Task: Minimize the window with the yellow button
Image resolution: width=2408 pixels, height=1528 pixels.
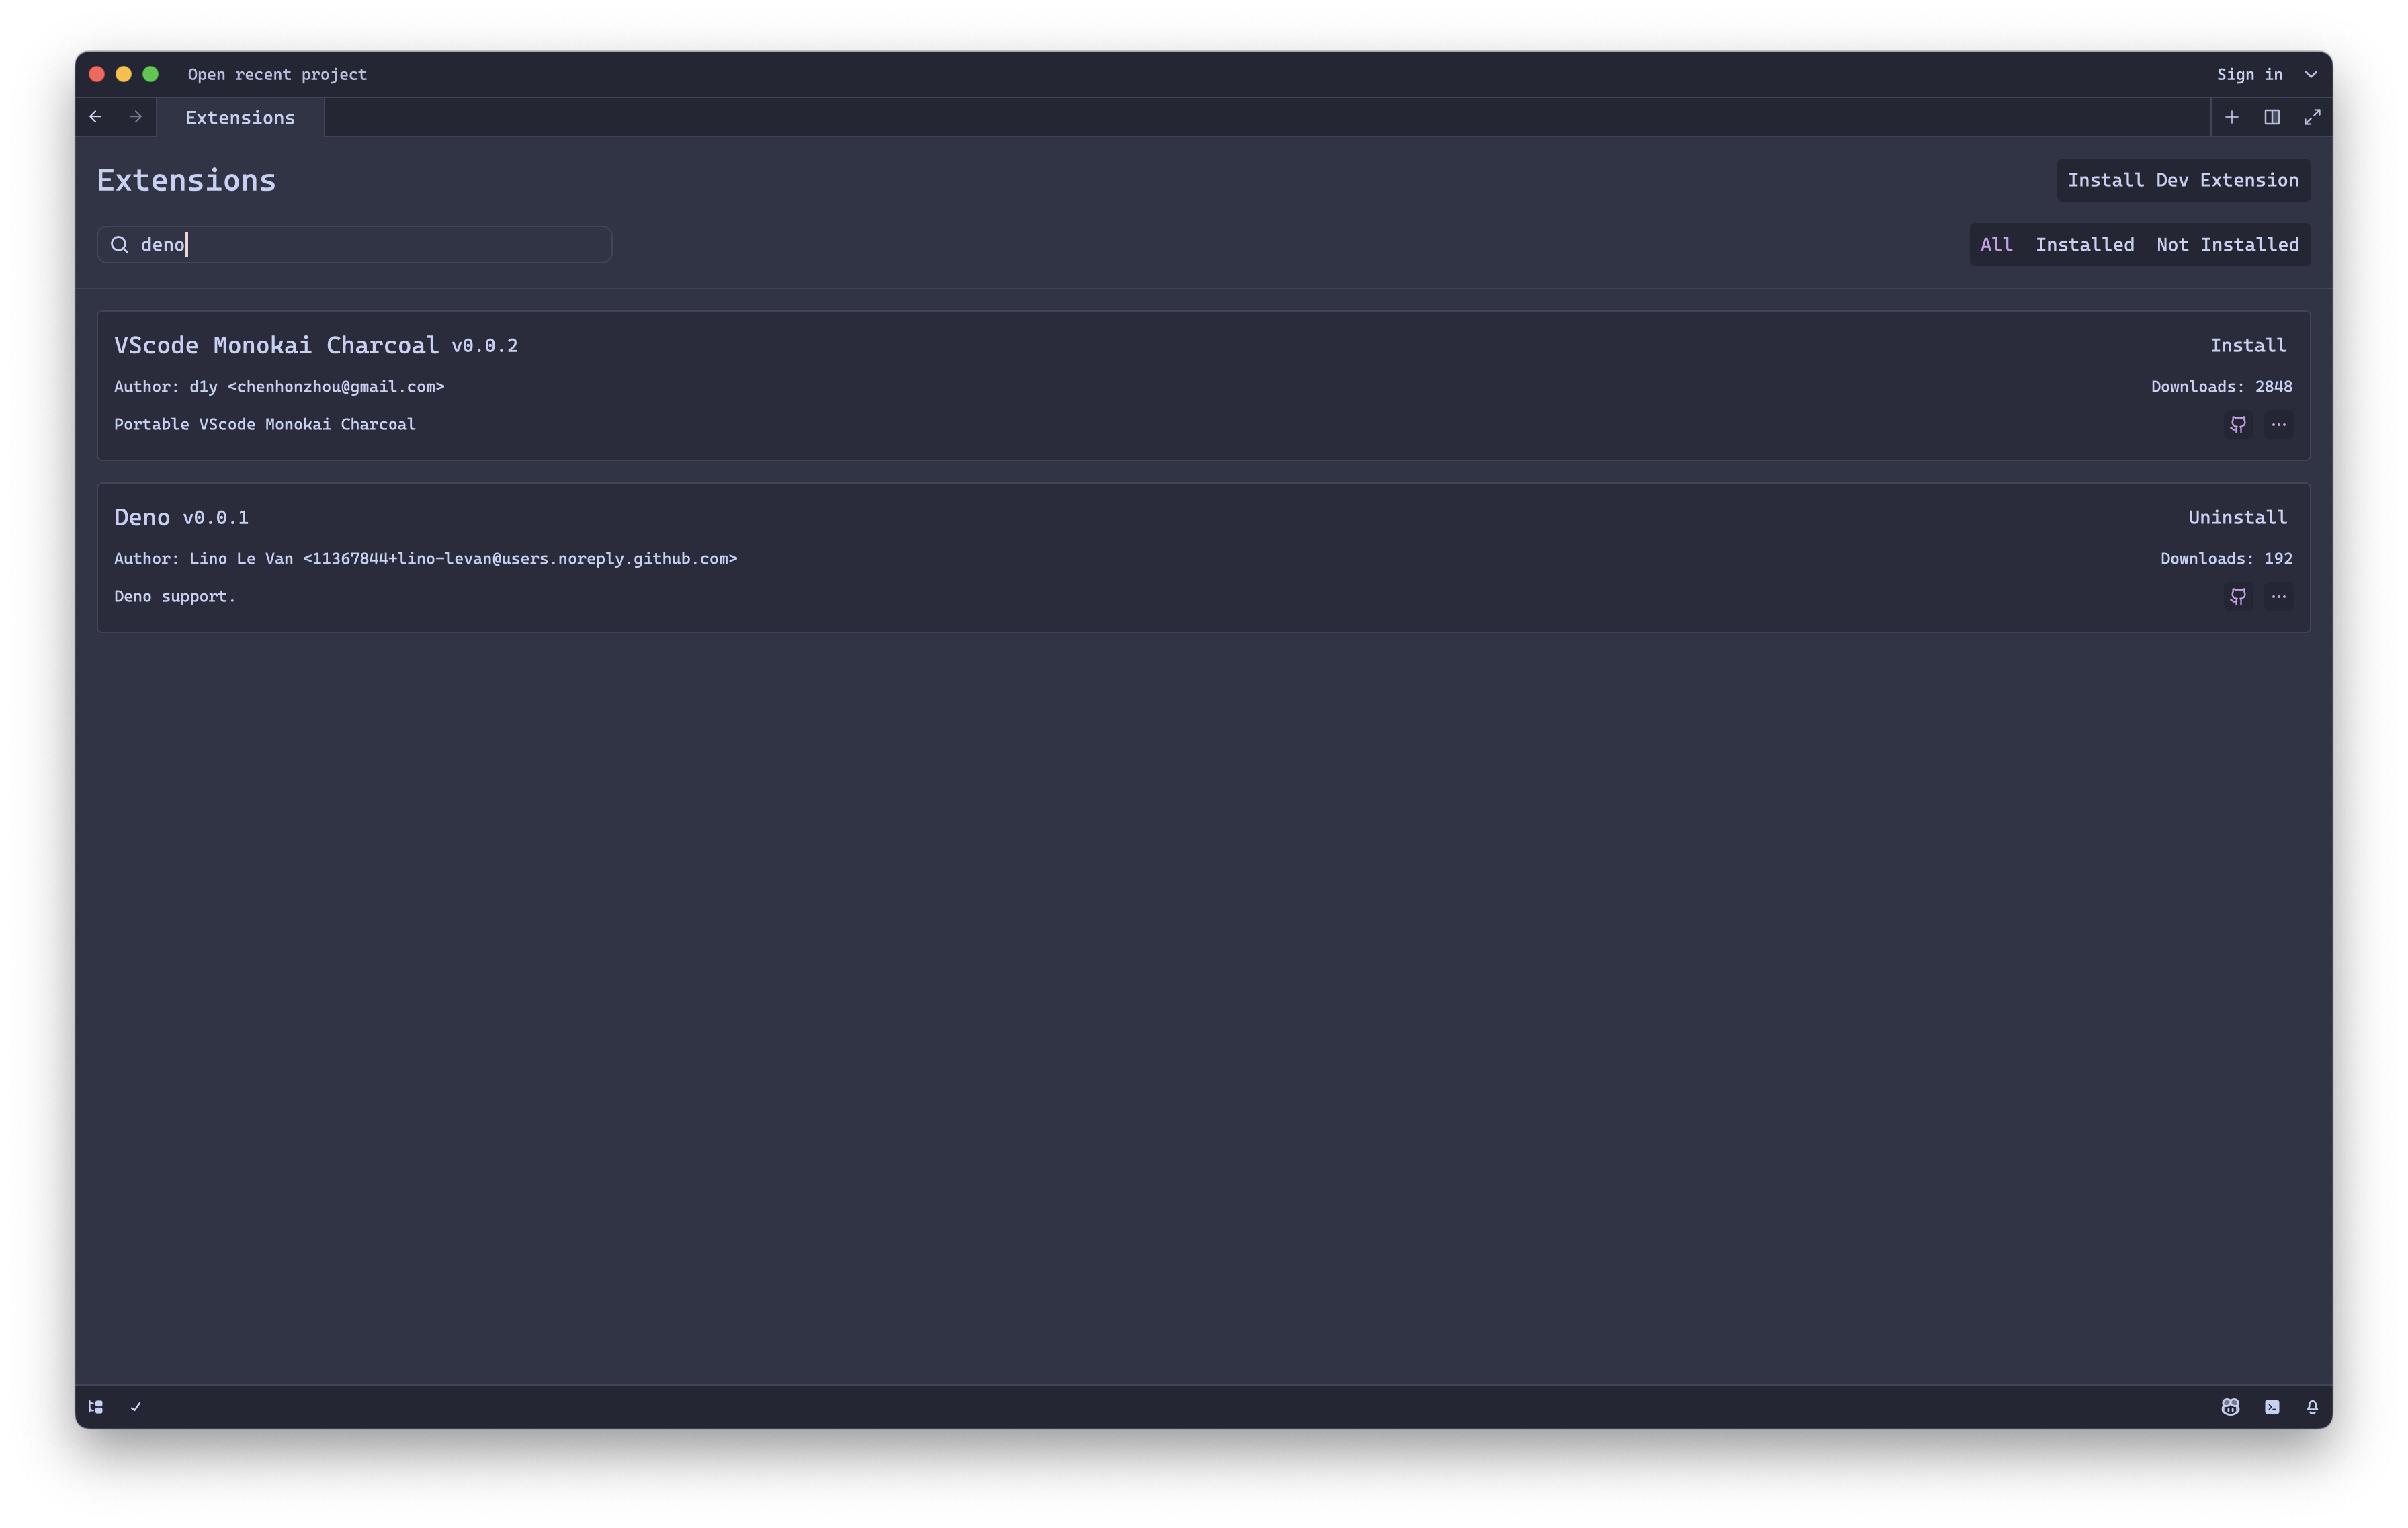Action: pyautogui.click(x=124, y=74)
